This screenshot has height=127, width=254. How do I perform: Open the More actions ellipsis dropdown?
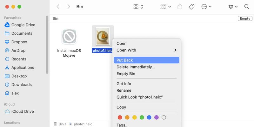[206, 7]
